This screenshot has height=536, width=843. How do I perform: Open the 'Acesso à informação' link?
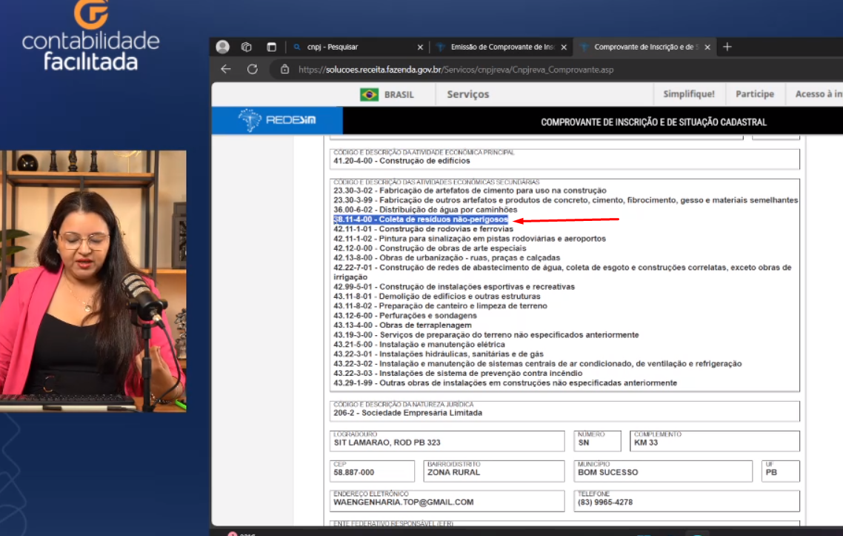click(819, 94)
